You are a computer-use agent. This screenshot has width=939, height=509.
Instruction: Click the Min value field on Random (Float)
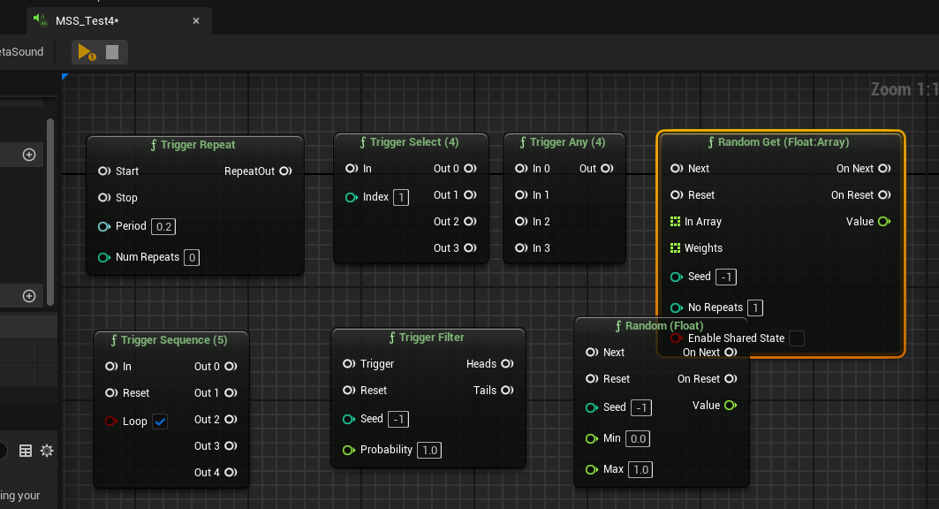(638, 439)
